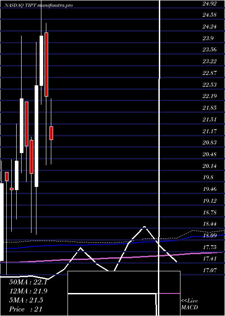Click the NASDAQ TIPT munafasutra.pro title text
The image size is (225, 316).
(x=38, y=5)
